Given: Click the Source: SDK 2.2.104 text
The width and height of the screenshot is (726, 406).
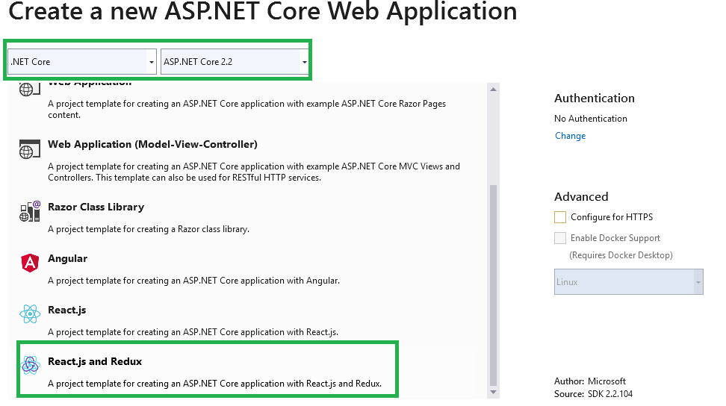Looking at the screenshot, I should (594, 393).
